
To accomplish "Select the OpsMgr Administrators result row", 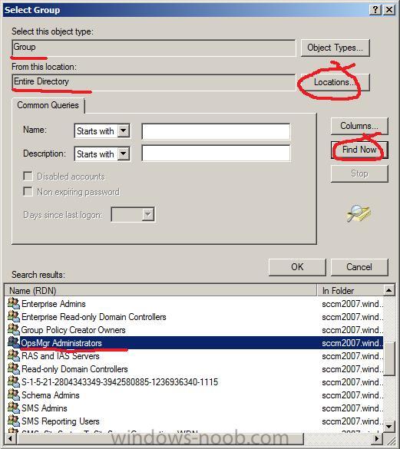I will point(194,342).
